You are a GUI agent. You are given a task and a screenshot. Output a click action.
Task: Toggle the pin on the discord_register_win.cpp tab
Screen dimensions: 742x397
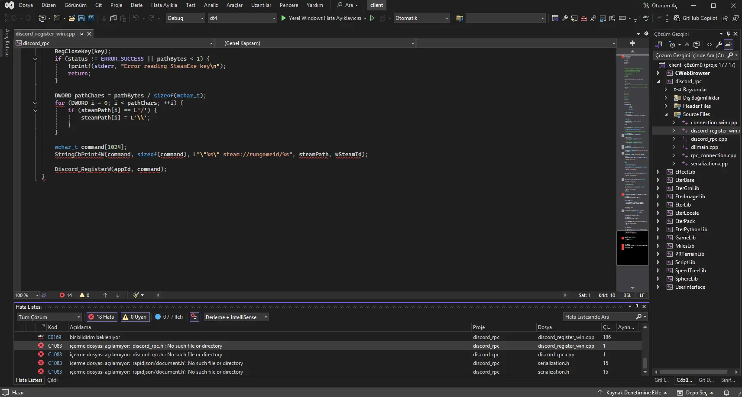coord(81,34)
